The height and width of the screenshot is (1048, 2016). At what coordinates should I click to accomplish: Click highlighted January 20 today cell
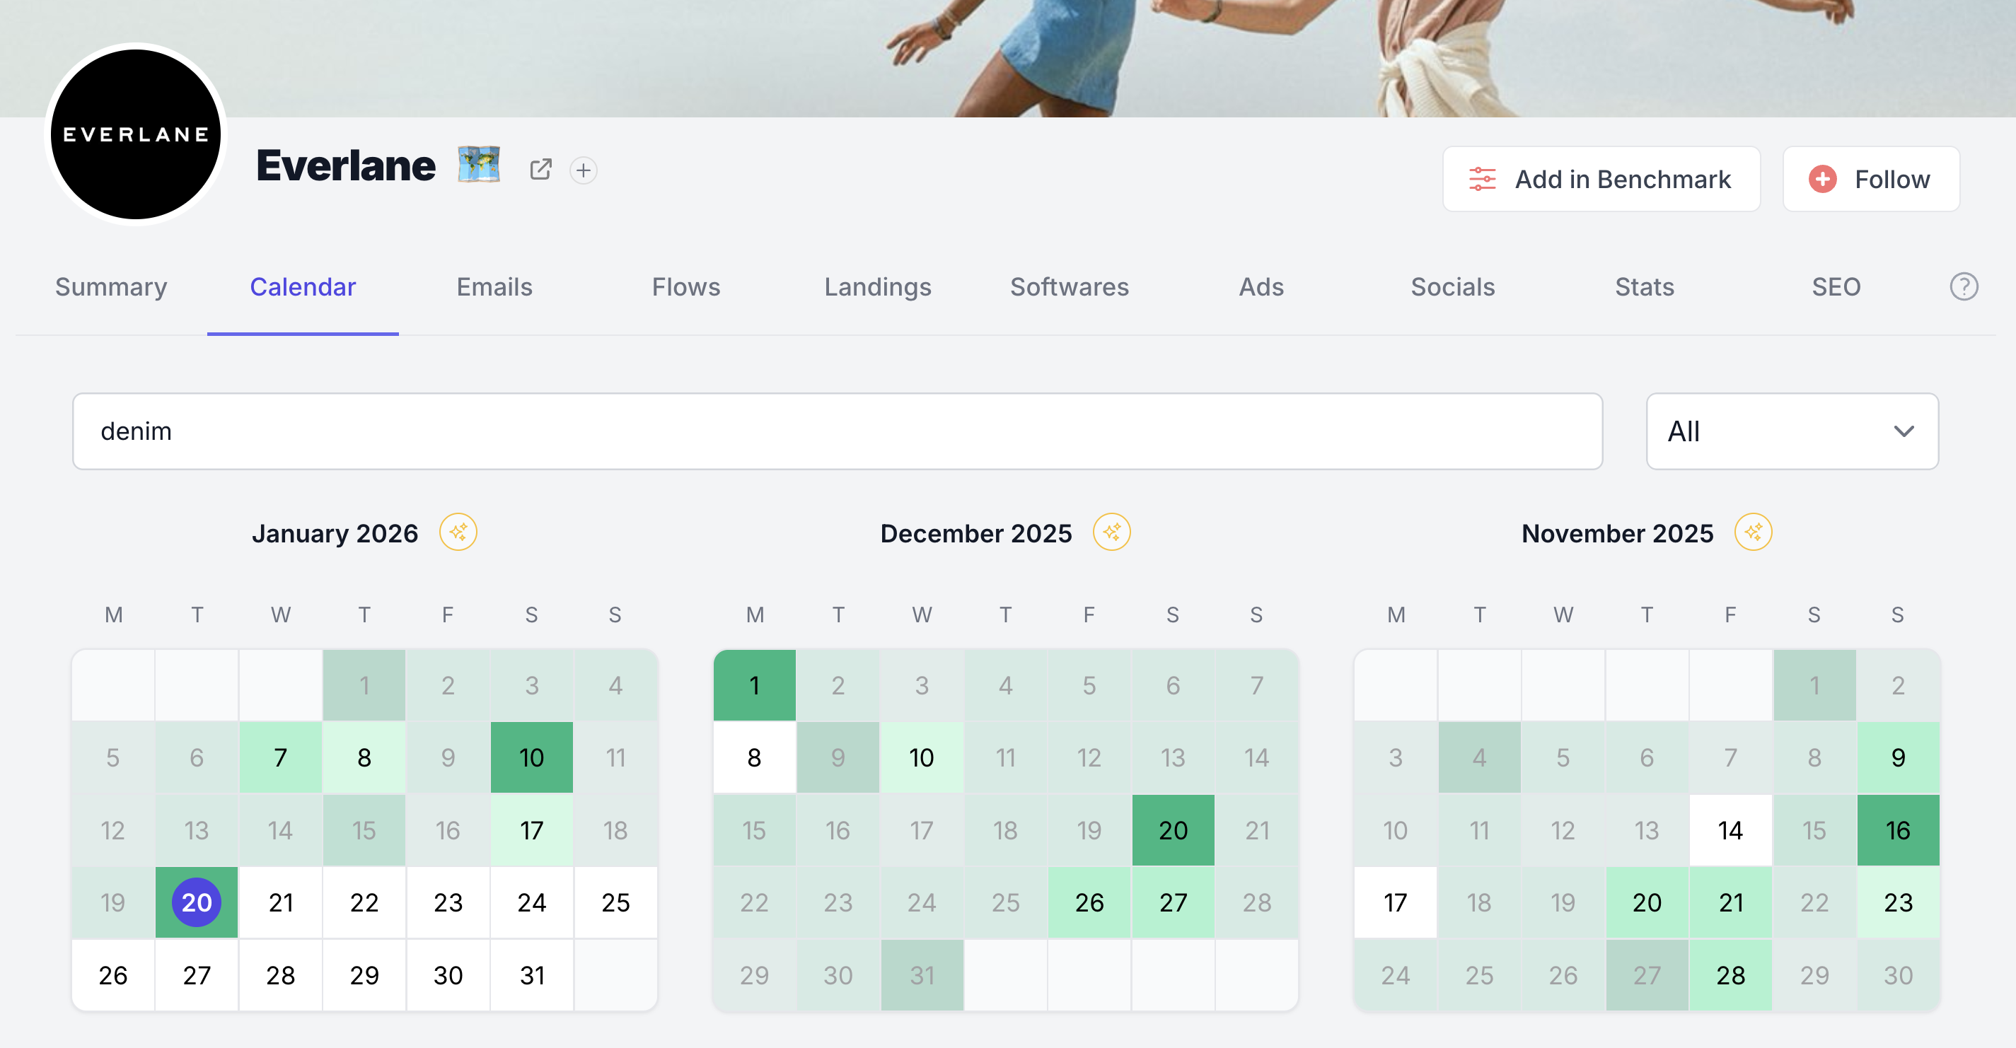click(197, 902)
